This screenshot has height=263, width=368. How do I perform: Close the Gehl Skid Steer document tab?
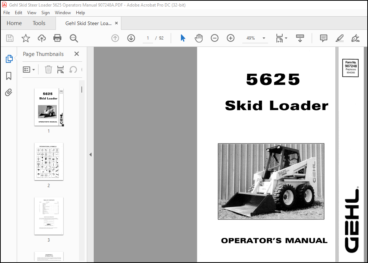point(116,23)
